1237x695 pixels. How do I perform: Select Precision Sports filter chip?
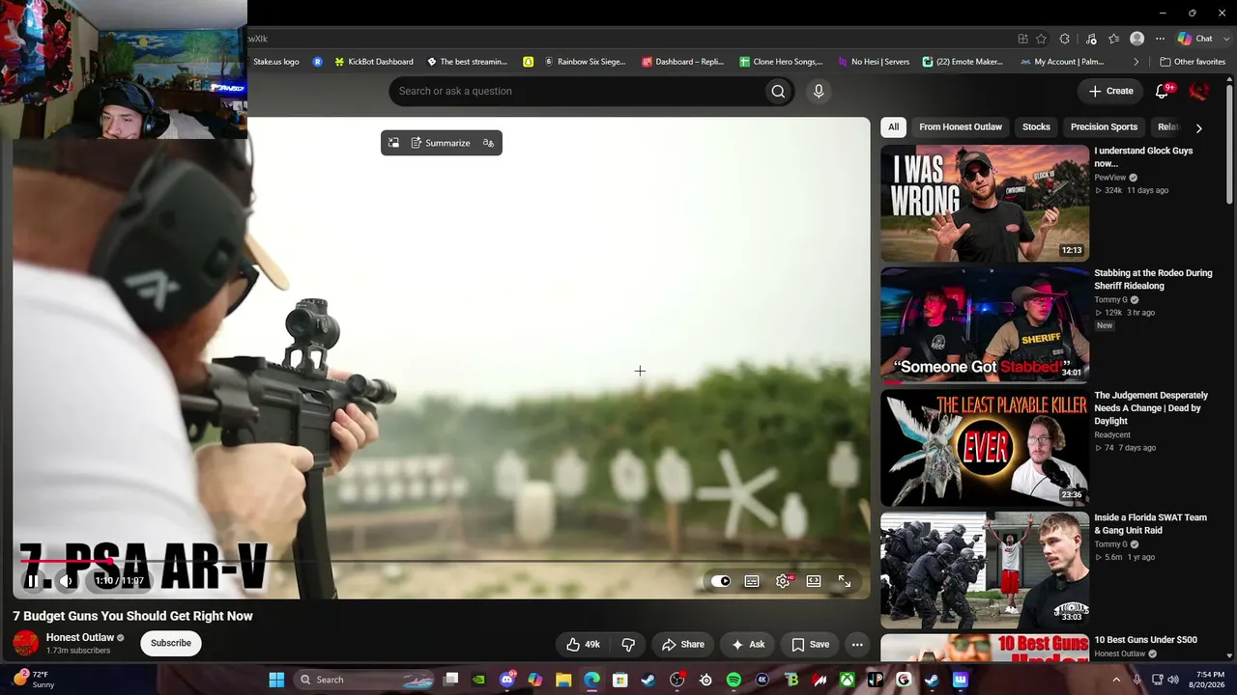pyautogui.click(x=1104, y=126)
